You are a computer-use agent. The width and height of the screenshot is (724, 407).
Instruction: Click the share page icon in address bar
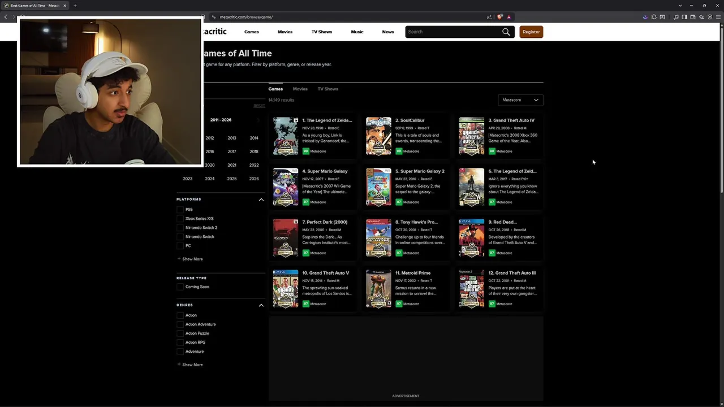pyautogui.click(x=489, y=17)
